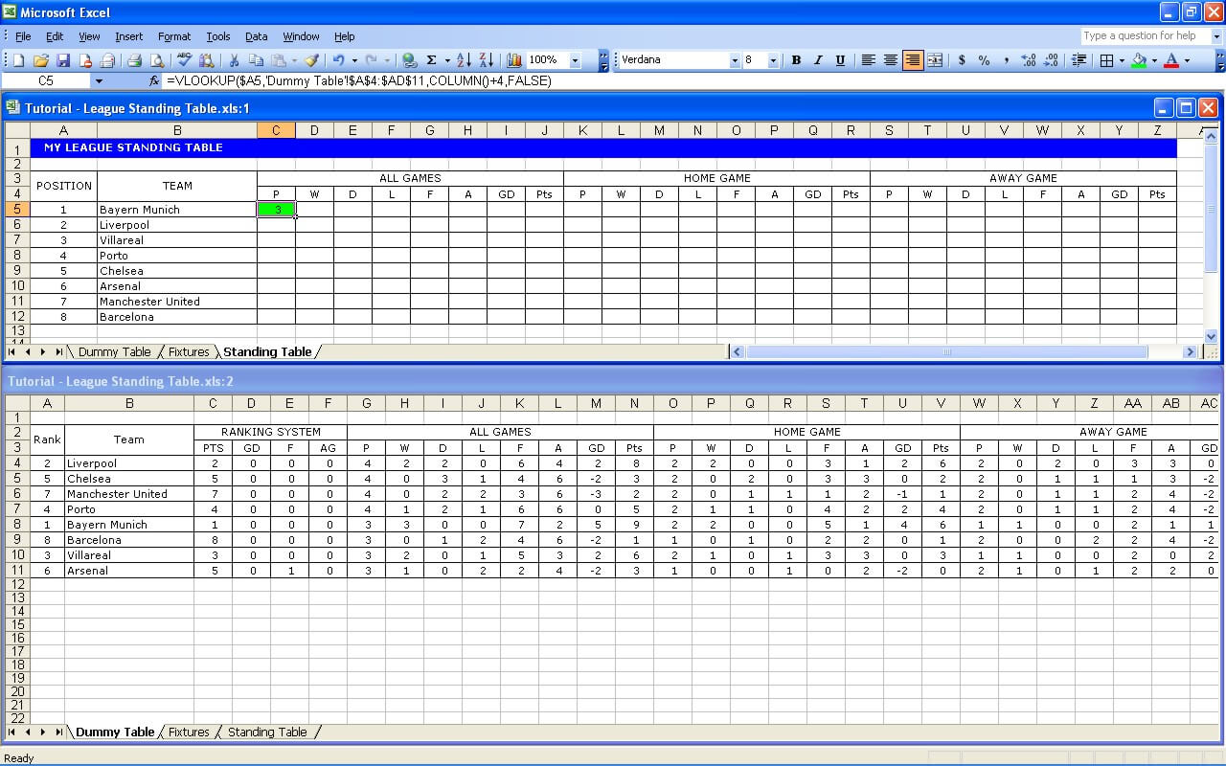Sort ascending A to Z

[464, 60]
